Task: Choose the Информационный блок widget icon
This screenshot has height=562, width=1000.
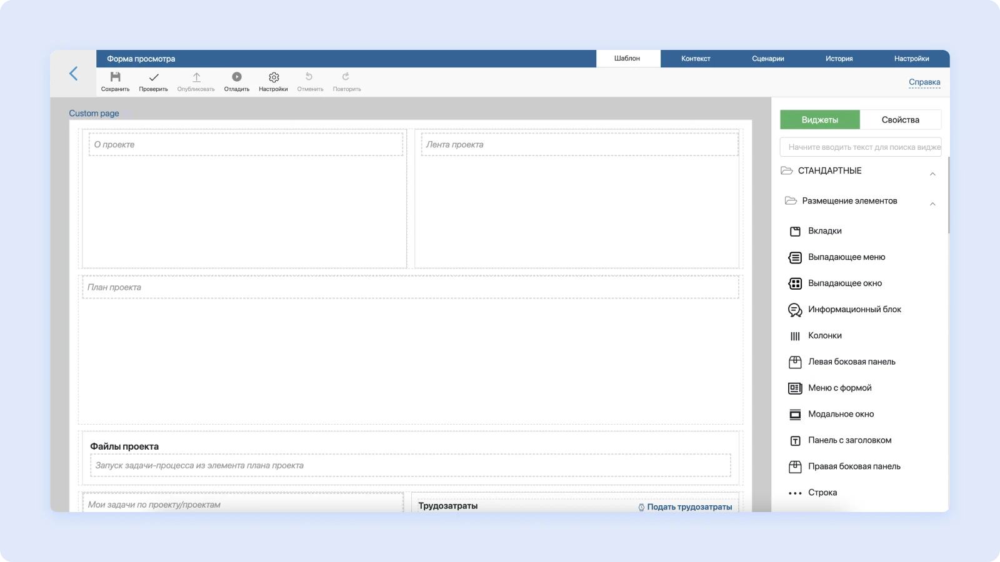Action: click(x=795, y=310)
